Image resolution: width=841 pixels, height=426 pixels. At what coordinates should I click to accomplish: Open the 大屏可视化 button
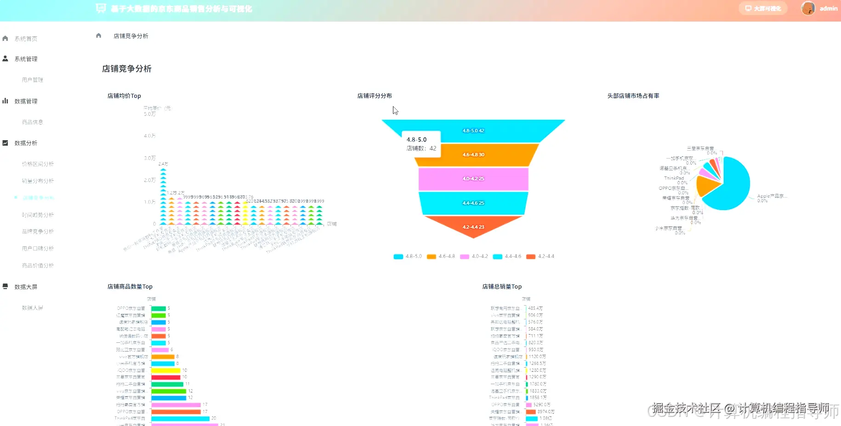[x=763, y=8]
